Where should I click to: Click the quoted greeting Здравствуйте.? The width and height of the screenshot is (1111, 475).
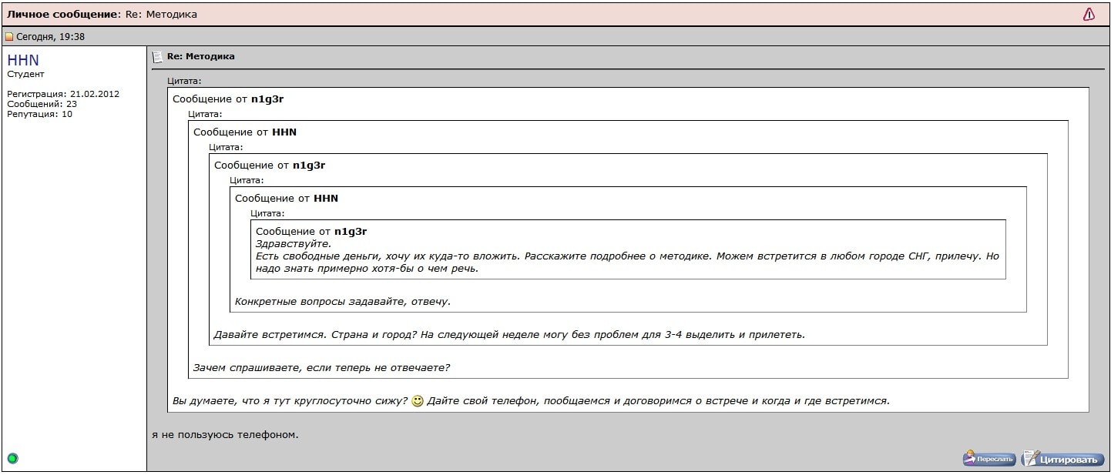(294, 244)
